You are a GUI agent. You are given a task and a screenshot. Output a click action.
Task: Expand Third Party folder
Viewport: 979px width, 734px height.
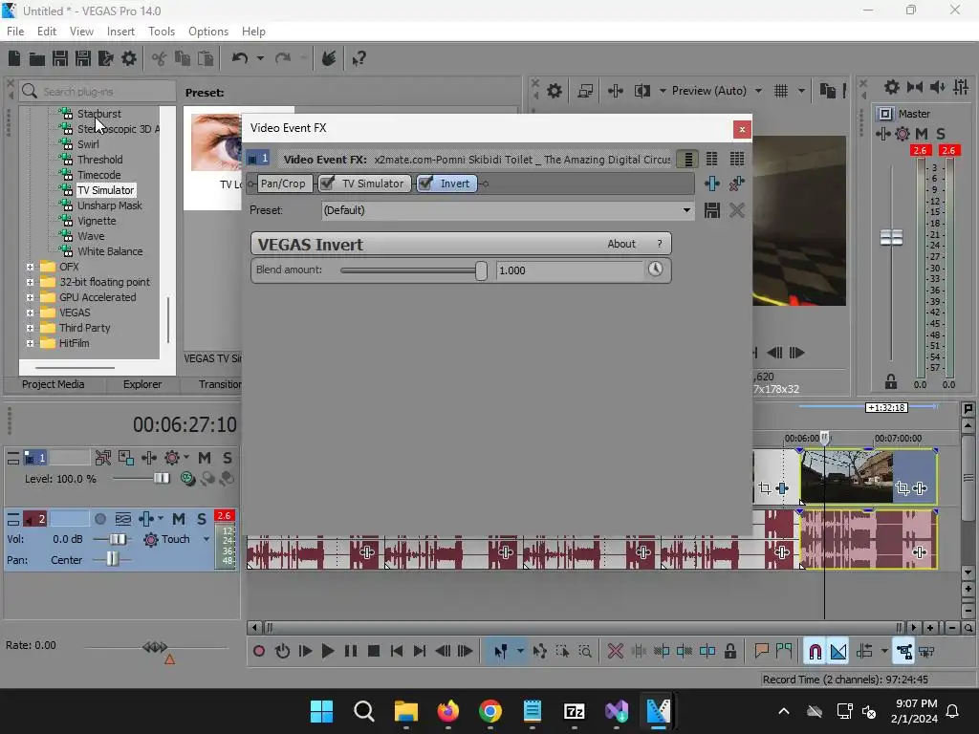[30, 329]
